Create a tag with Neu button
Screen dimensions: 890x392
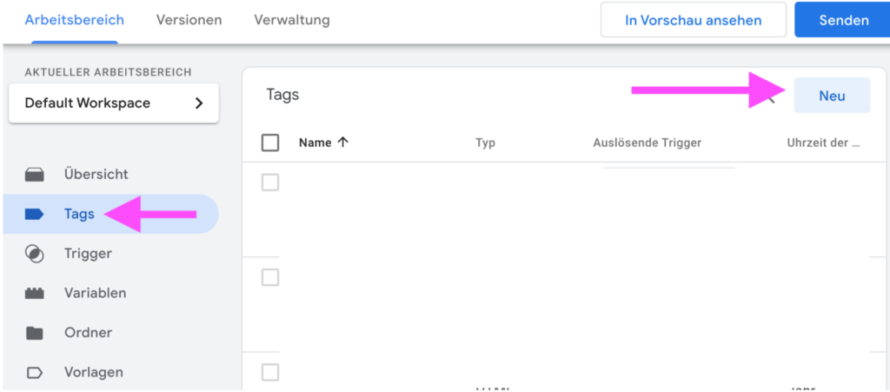click(832, 96)
